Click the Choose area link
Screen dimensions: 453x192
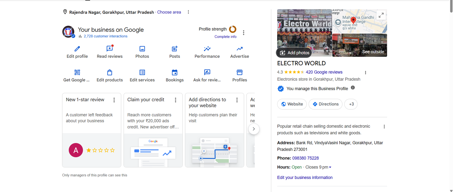[x=169, y=12]
